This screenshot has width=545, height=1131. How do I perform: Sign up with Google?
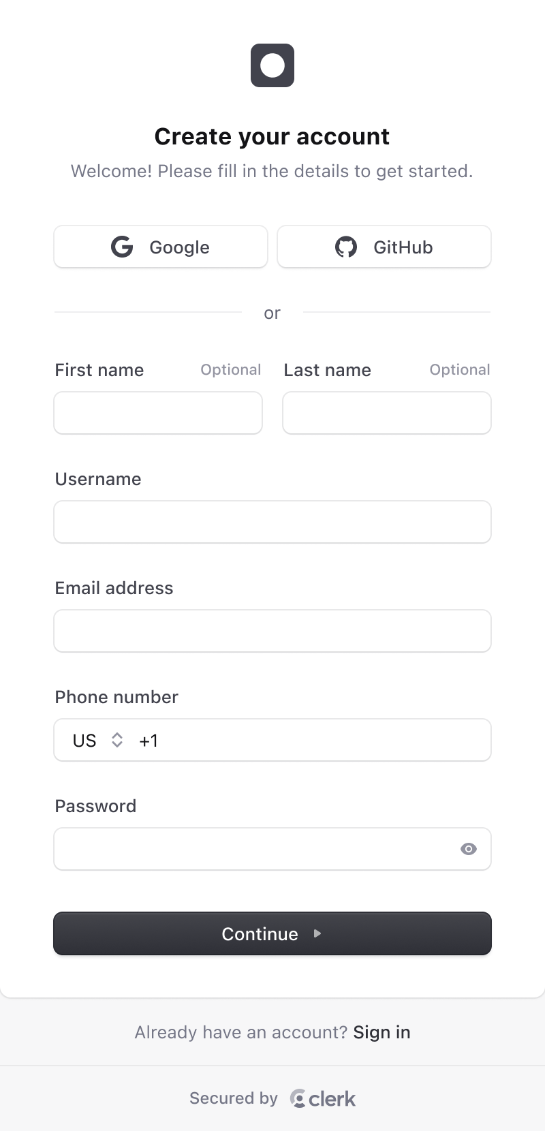[x=161, y=247]
